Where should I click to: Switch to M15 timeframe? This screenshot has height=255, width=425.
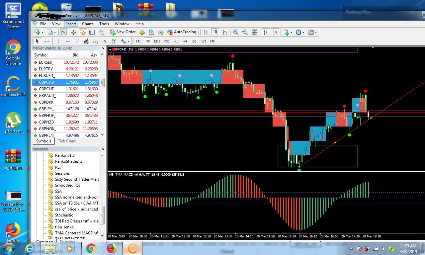157,41
